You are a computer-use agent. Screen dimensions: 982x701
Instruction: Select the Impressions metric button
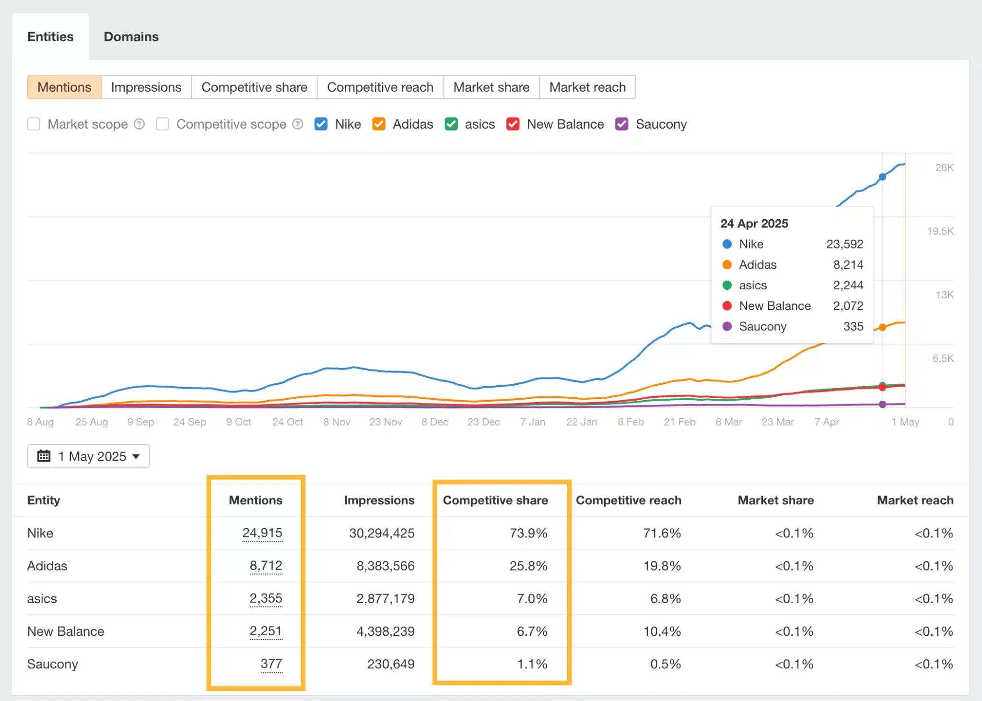tap(146, 87)
